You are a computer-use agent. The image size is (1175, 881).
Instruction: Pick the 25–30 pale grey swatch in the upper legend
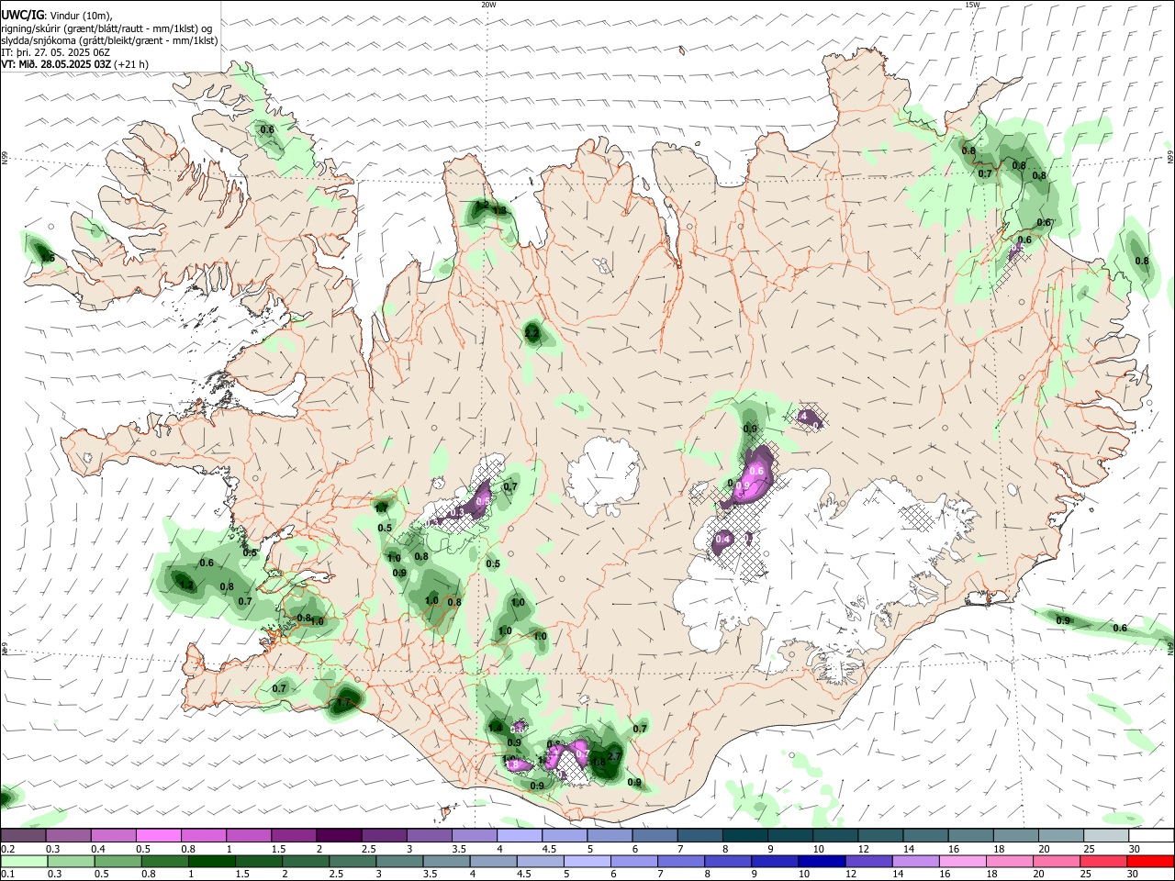click(1104, 836)
